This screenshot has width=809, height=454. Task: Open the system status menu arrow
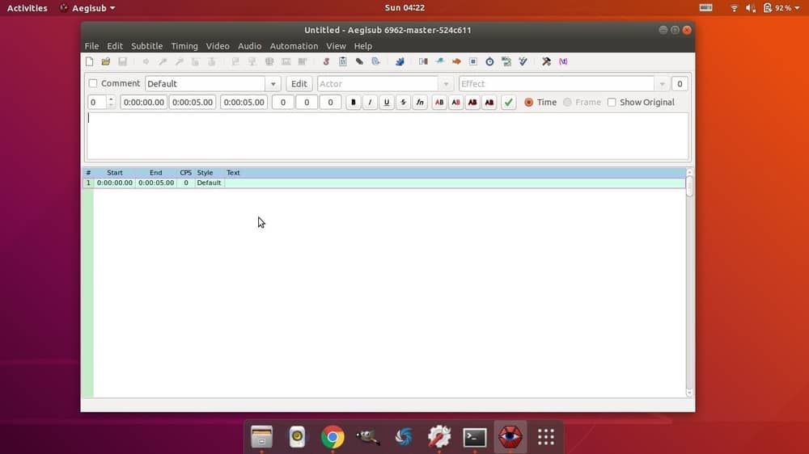click(x=797, y=8)
